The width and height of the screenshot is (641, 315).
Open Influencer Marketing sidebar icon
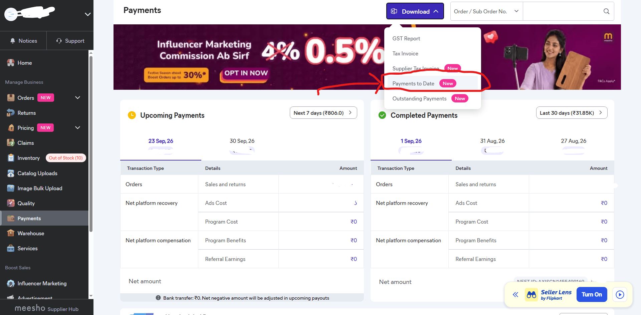coord(11,283)
